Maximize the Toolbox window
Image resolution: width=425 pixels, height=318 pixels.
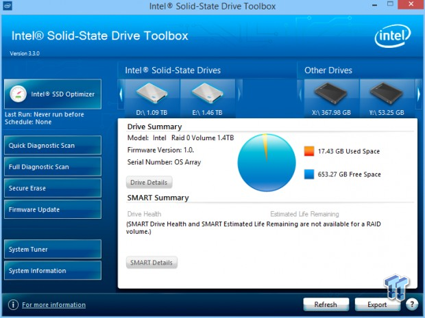coord(390,4)
